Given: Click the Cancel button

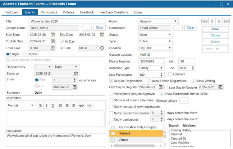Looking at the screenshot, I should click(x=215, y=35).
